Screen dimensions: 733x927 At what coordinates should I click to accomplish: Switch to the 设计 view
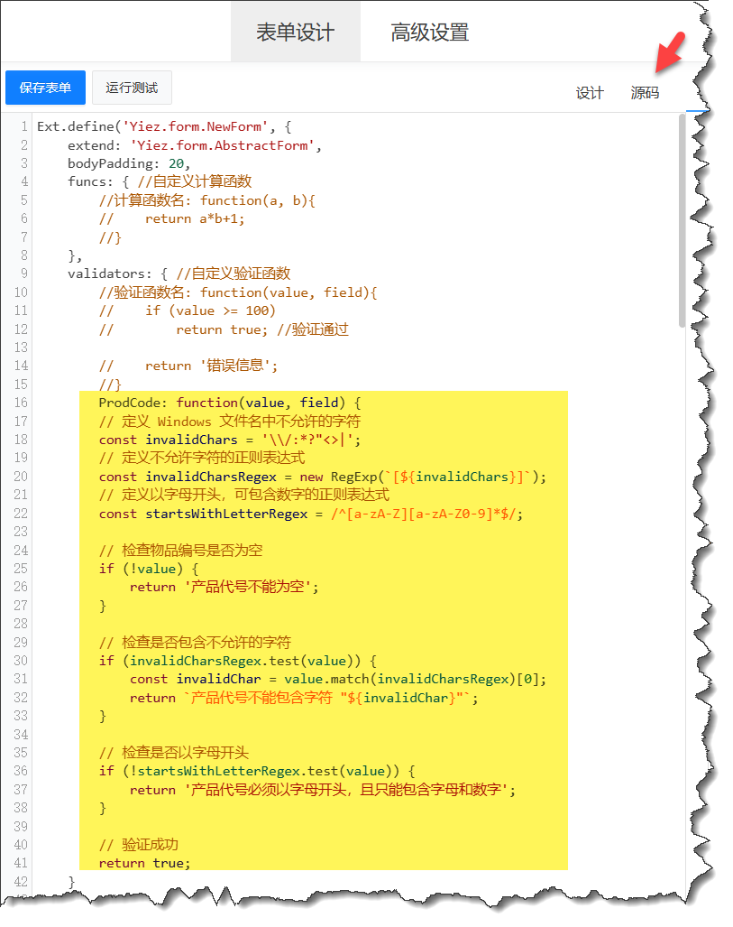[590, 93]
